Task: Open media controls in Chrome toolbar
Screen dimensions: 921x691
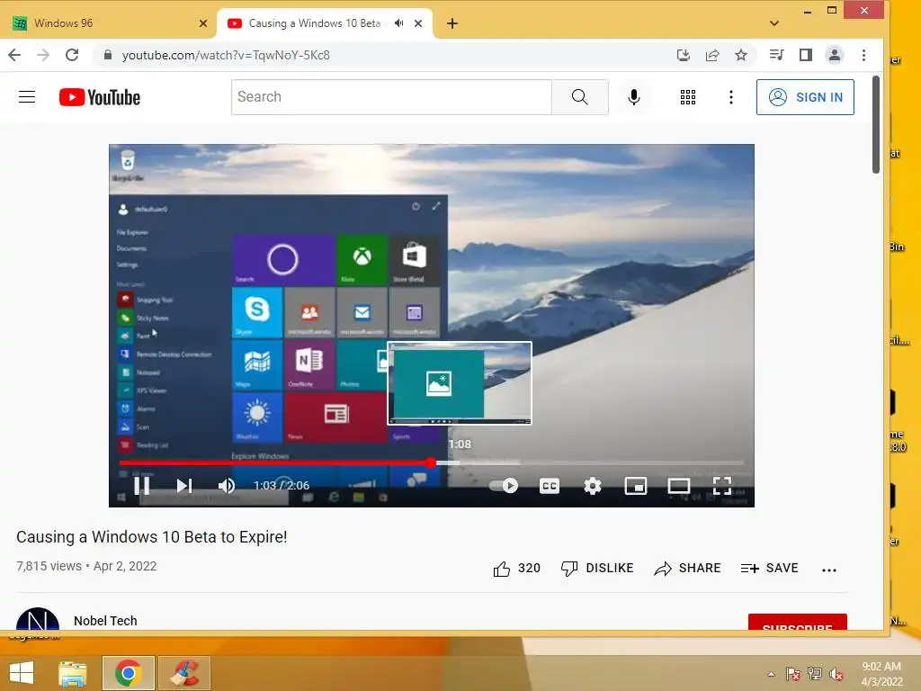Action: click(x=776, y=55)
